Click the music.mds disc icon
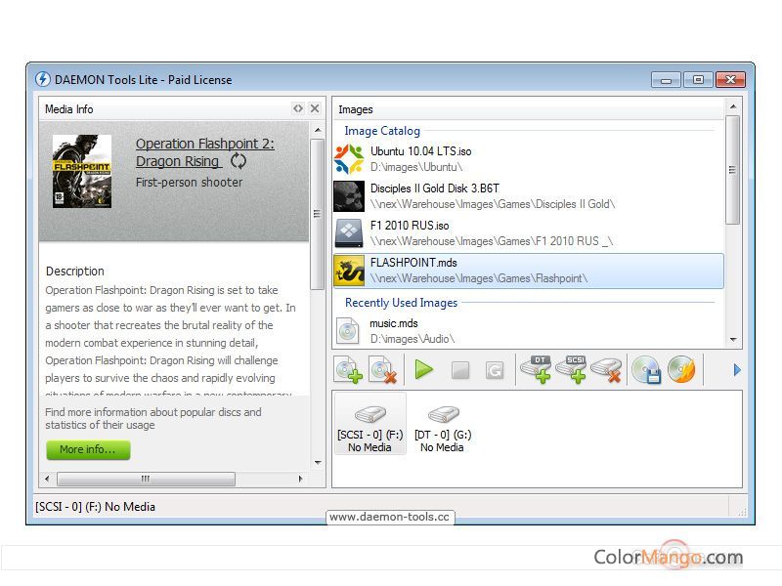This screenshot has height=586, width=782. (348, 331)
